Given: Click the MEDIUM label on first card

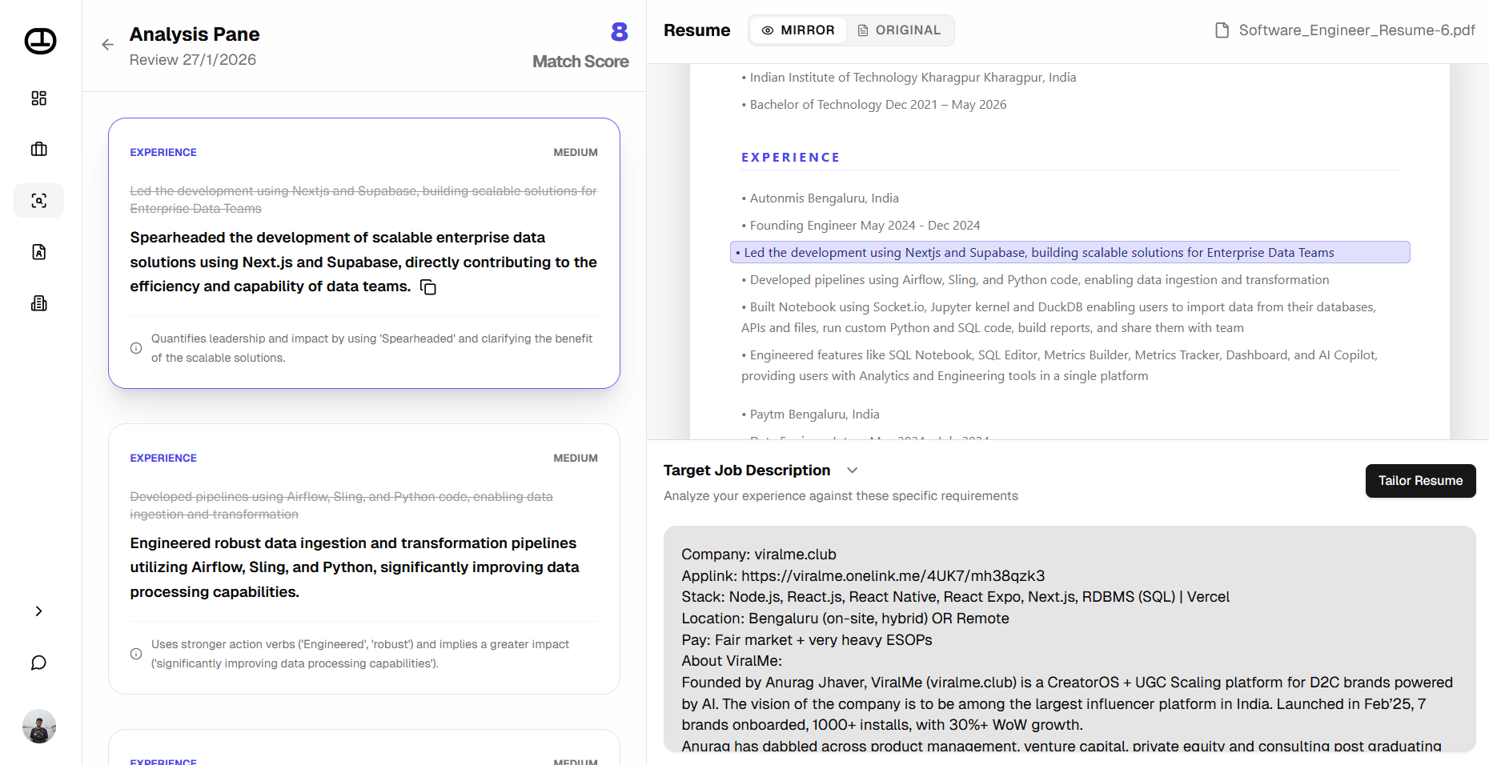Looking at the screenshot, I should point(576,153).
